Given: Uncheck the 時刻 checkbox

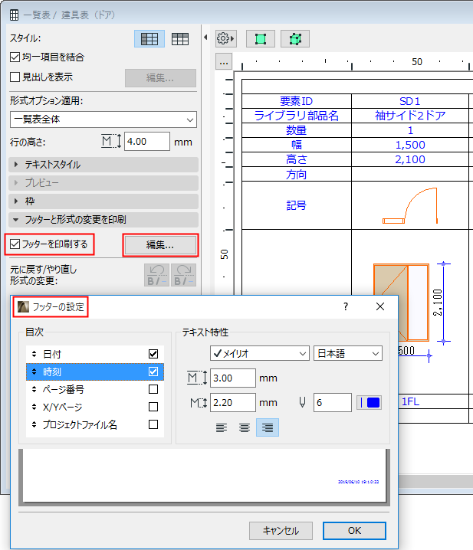Looking at the screenshot, I should tap(153, 372).
